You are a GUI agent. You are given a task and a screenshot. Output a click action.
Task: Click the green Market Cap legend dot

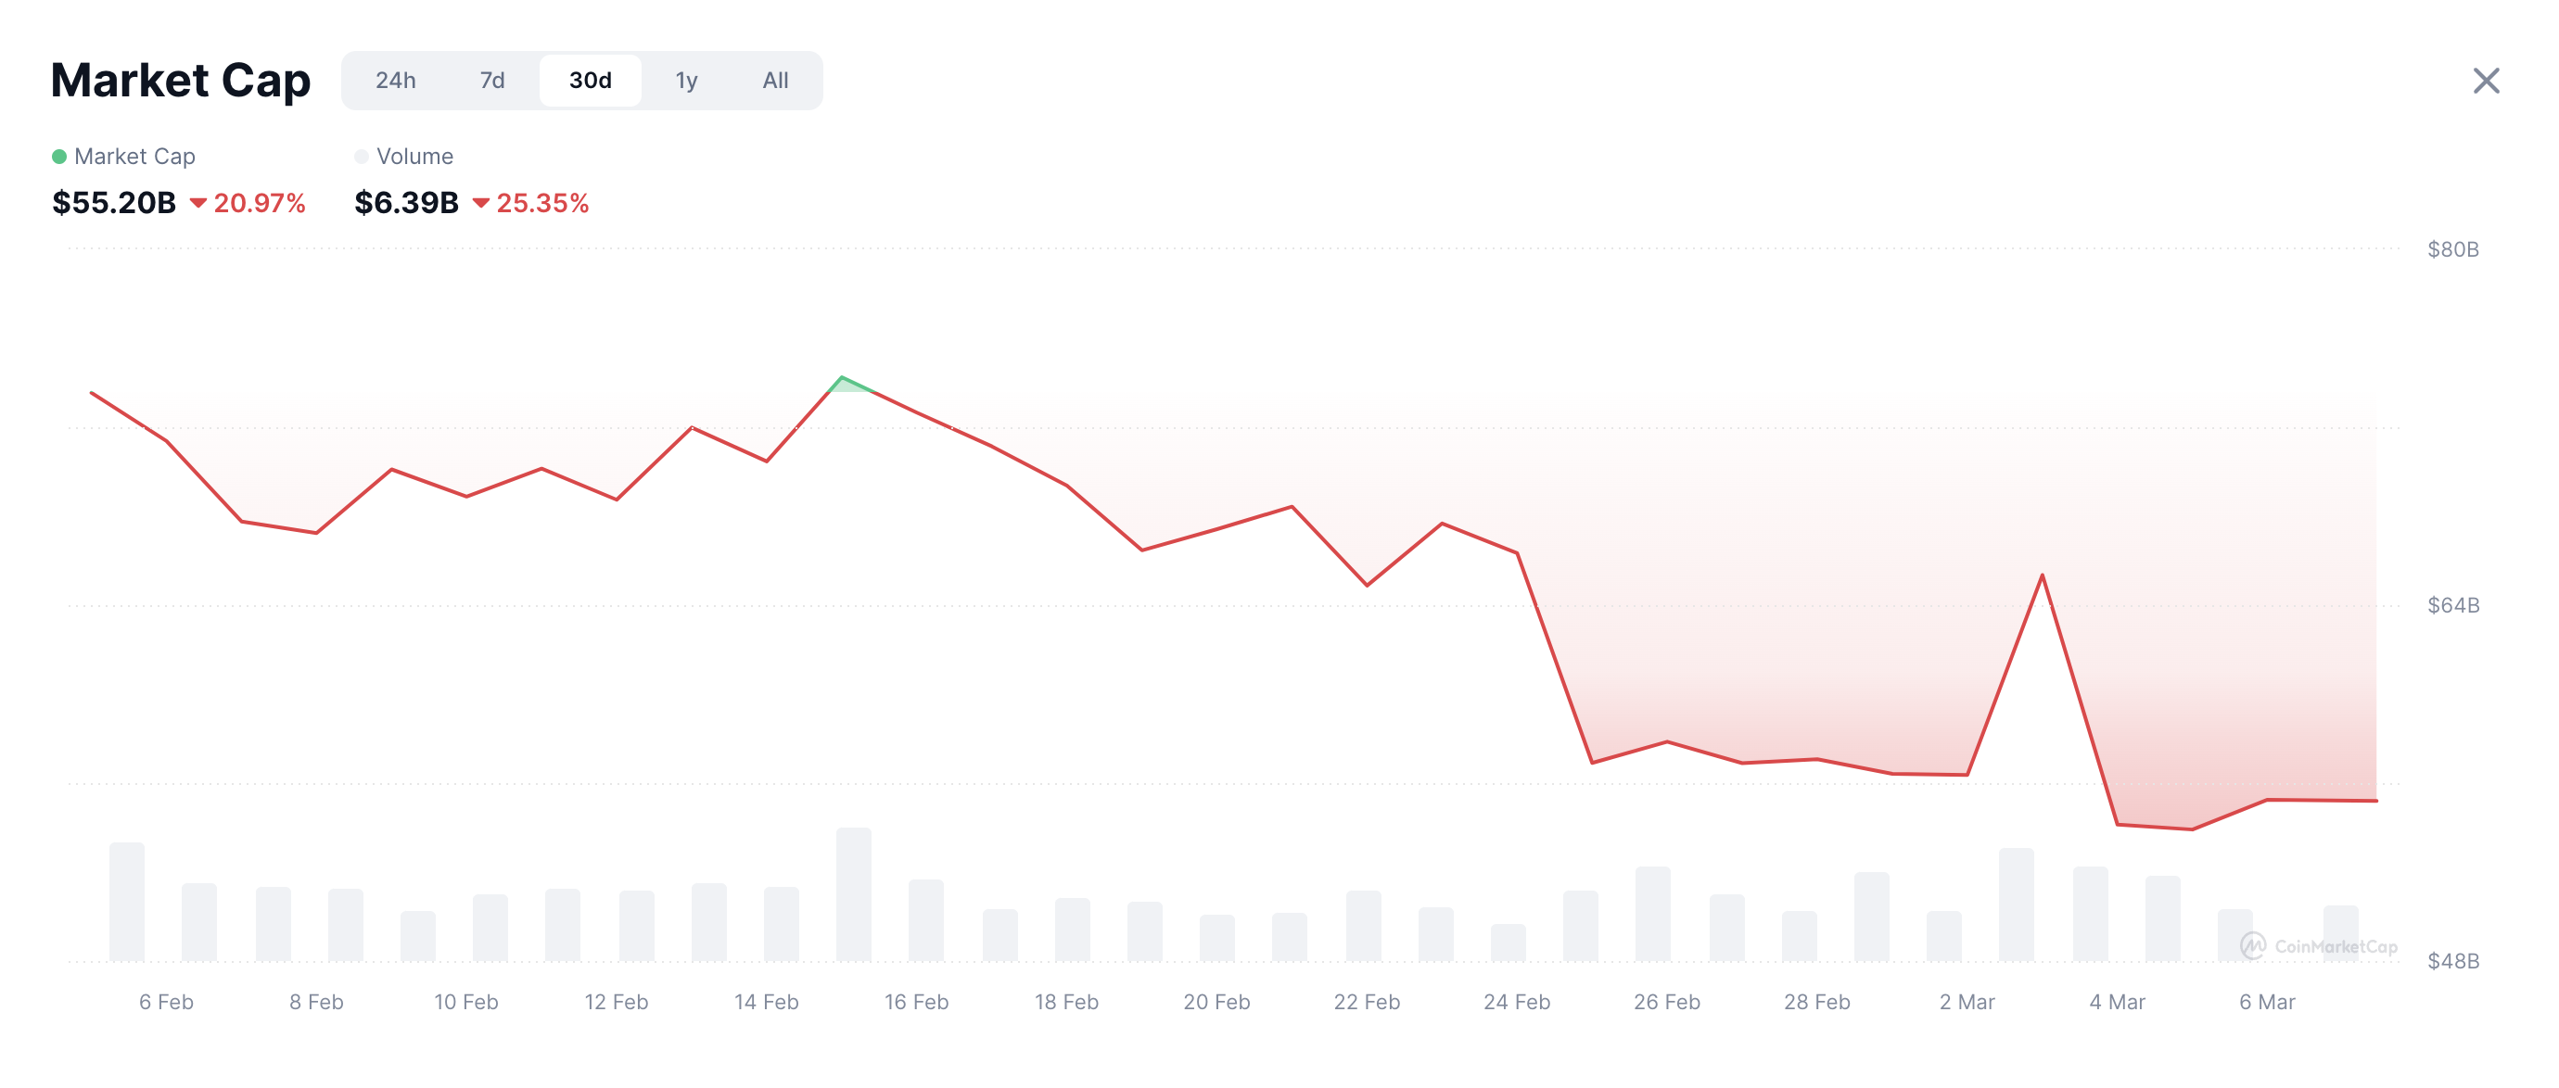pyautogui.click(x=59, y=156)
